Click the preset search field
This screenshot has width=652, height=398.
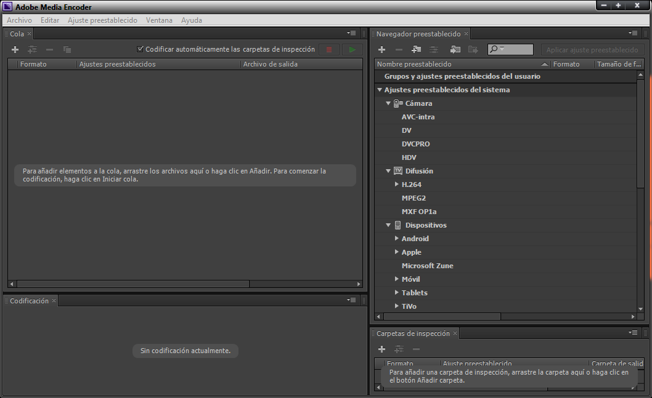(x=510, y=49)
